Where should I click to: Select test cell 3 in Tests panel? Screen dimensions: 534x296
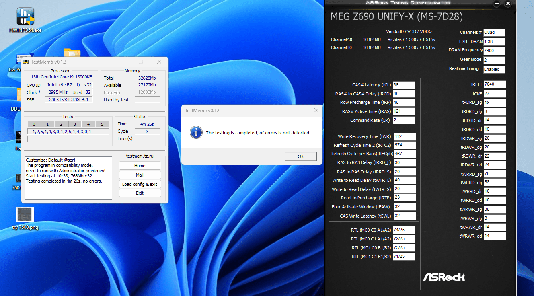click(75, 124)
